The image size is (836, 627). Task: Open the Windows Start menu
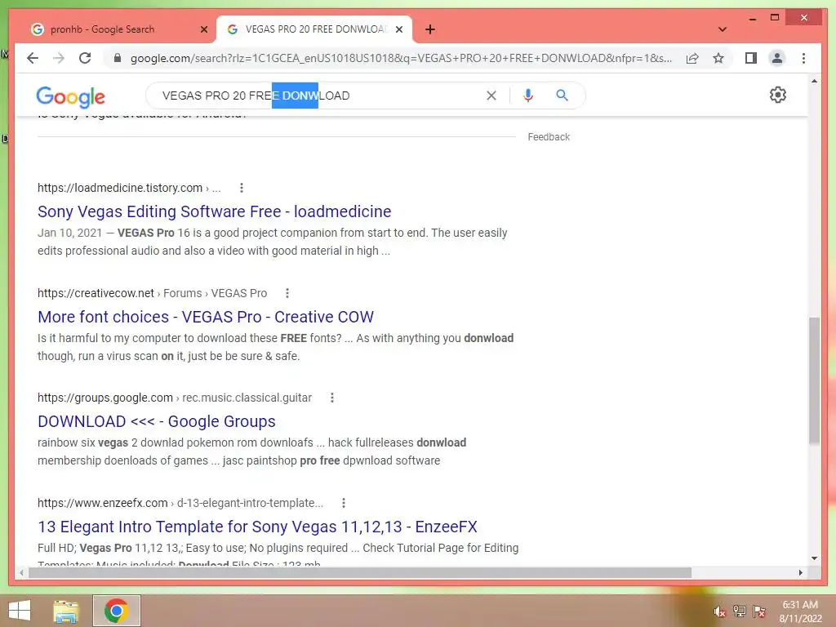click(x=20, y=611)
